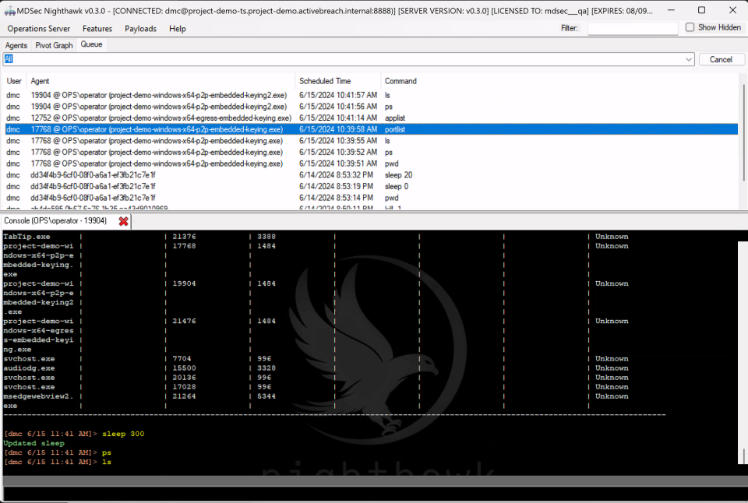Screen dimensions: 748x503
Task: Open the Features menu
Action: click(x=97, y=29)
